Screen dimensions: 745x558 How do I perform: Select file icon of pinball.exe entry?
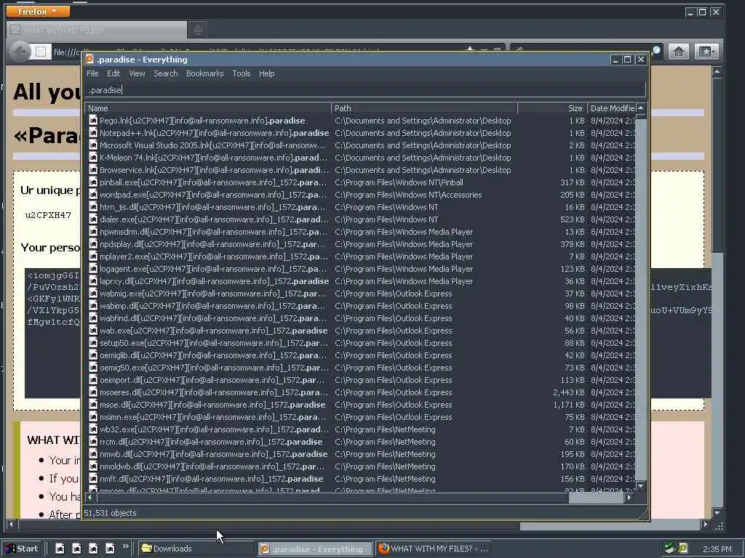click(x=93, y=182)
